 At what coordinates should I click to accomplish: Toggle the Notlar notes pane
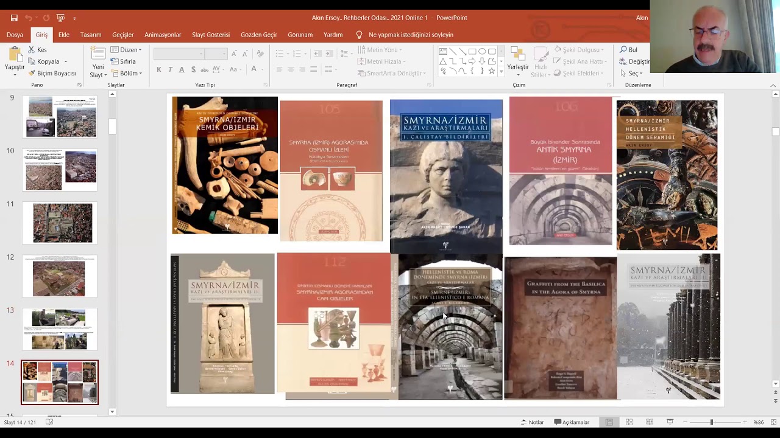(532, 422)
